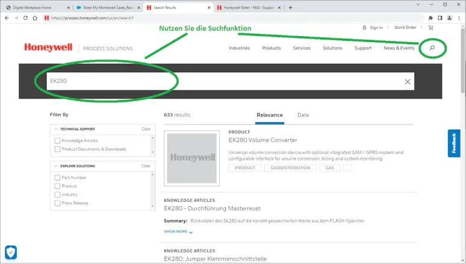Click down arrow of Explore Solutions list scrollbar
The width and height of the screenshot is (466, 264).
[153, 206]
